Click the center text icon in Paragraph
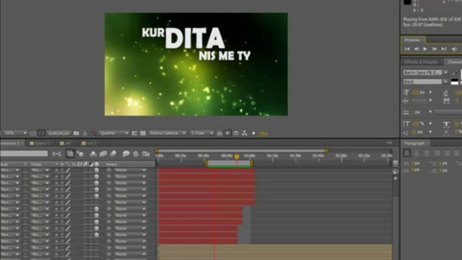This screenshot has width=462, height=260. click(x=416, y=153)
